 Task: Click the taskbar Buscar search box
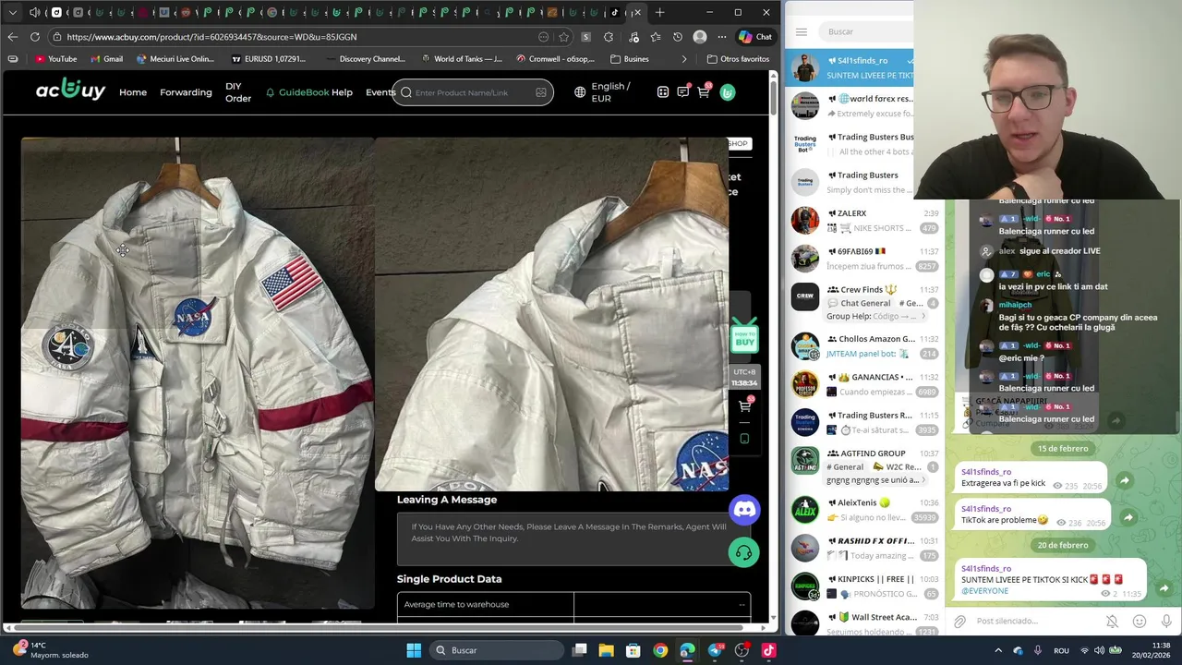click(496, 650)
